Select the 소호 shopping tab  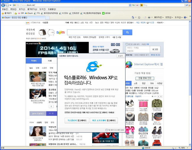[136, 83]
